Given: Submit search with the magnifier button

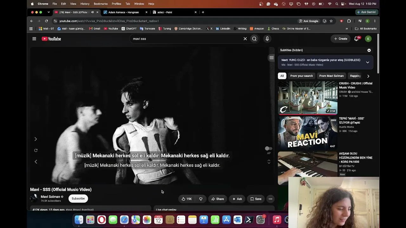Looking at the screenshot, I should (x=254, y=39).
